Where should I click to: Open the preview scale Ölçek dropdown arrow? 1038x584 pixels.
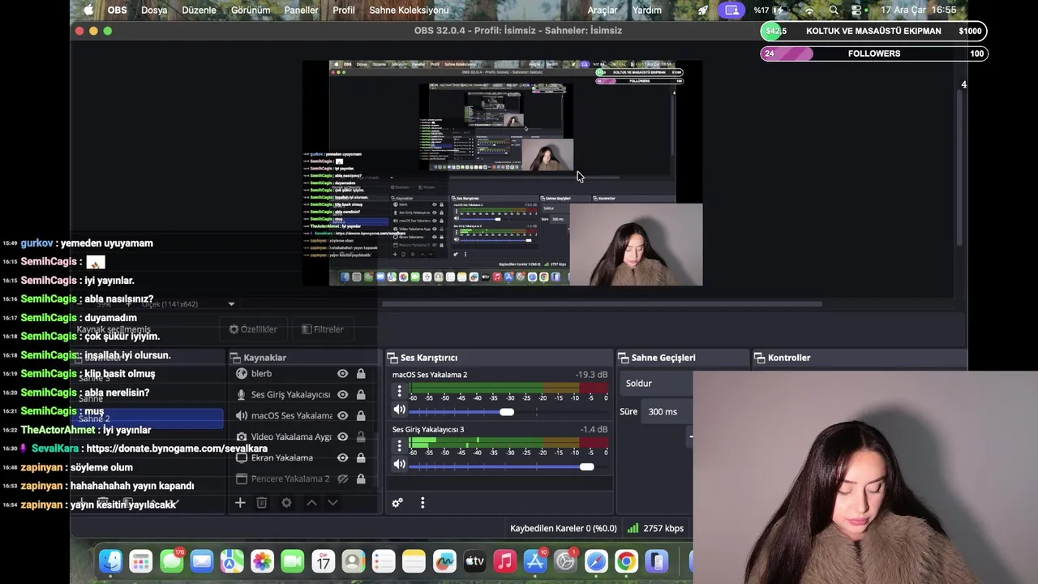coord(231,304)
